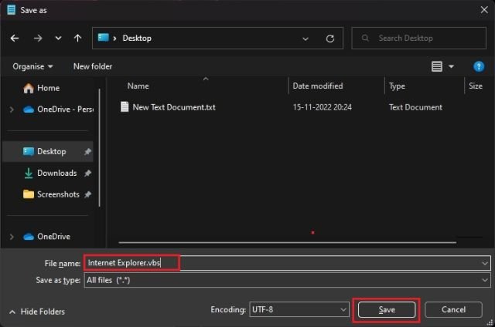Sort by the Size column header

(x=476, y=86)
